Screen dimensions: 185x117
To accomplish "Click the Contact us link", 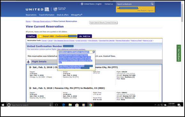I will tap(109, 4).
